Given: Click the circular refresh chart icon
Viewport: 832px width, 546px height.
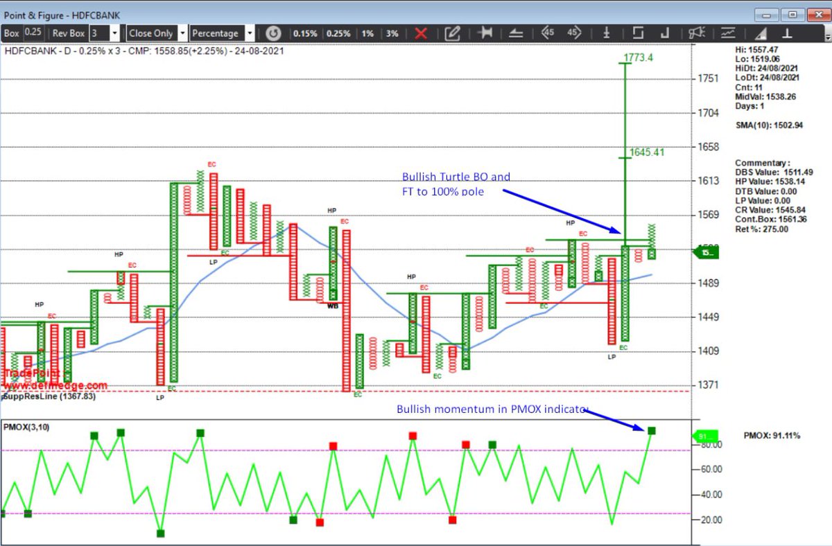Looking at the screenshot, I should 273,33.
